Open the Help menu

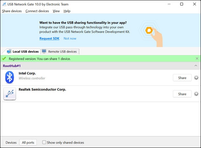67,11
